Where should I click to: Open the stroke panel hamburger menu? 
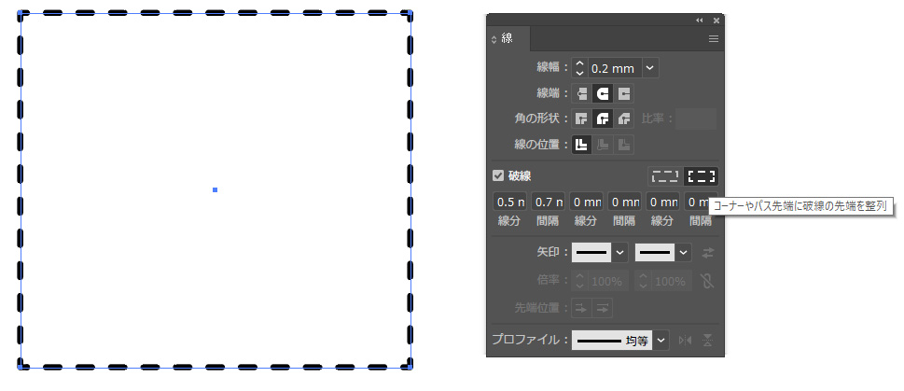click(714, 39)
